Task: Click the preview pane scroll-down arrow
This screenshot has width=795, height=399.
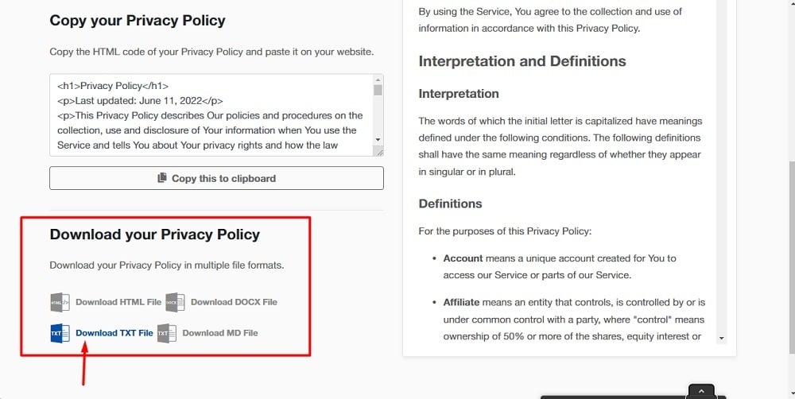Action: [x=722, y=338]
